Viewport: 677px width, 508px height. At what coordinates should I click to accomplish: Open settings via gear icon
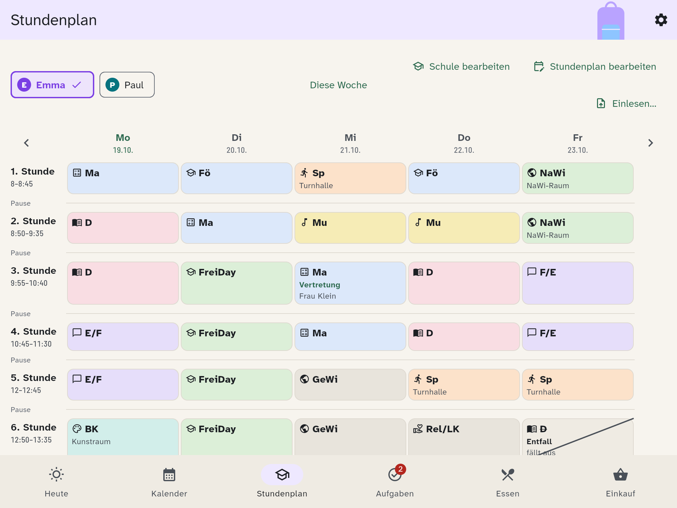[x=661, y=20]
